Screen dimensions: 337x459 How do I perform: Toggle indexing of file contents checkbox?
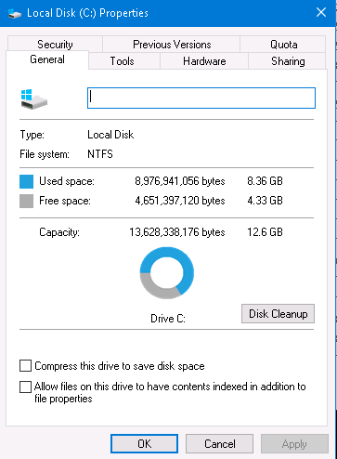pos(25,387)
